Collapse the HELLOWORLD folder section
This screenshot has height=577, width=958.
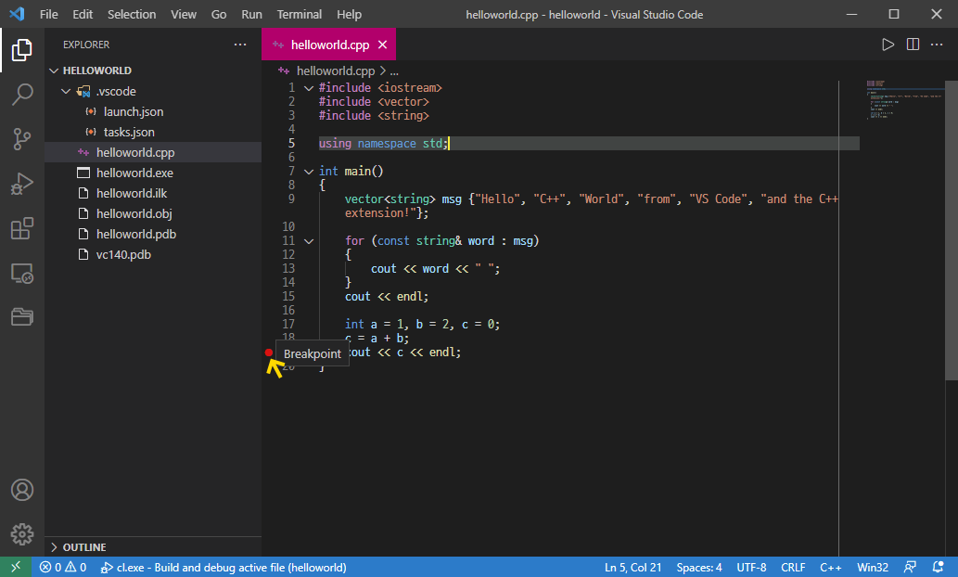click(x=54, y=71)
